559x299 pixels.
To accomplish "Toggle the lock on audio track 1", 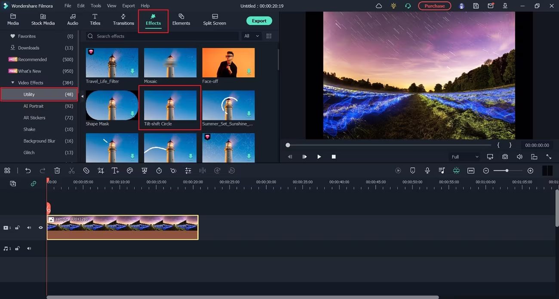I will click(x=18, y=248).
